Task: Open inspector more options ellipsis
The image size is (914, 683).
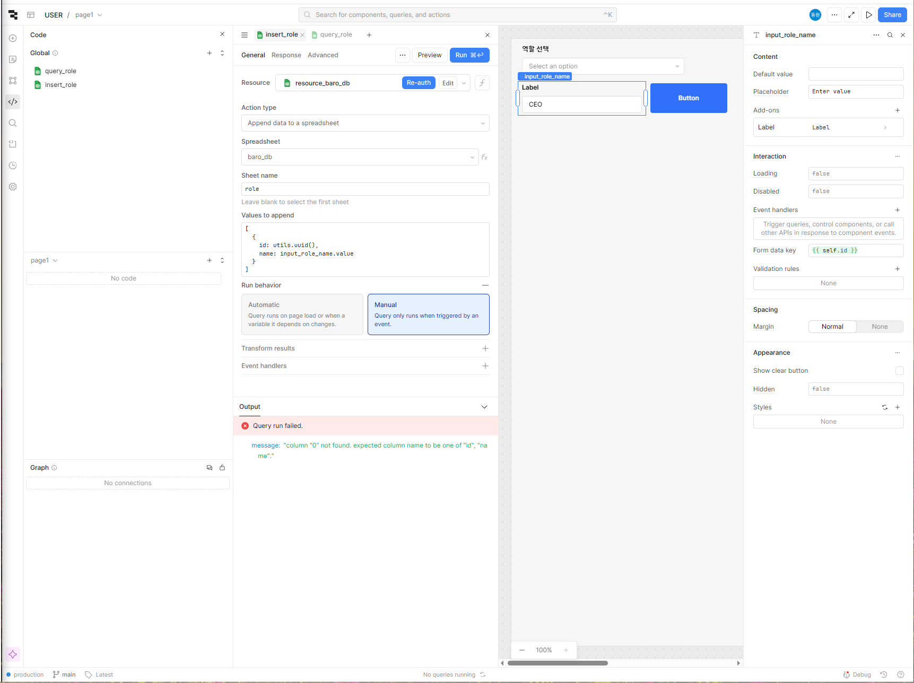Action: (876, 35)
